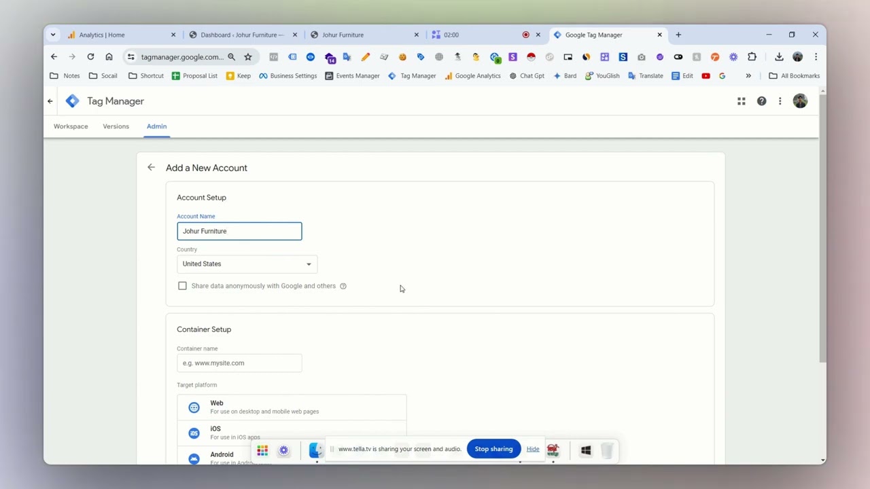This screenshot has width=870, height=489.
Task: Click the camera screenshot extension icon
Action: (642, 57)
